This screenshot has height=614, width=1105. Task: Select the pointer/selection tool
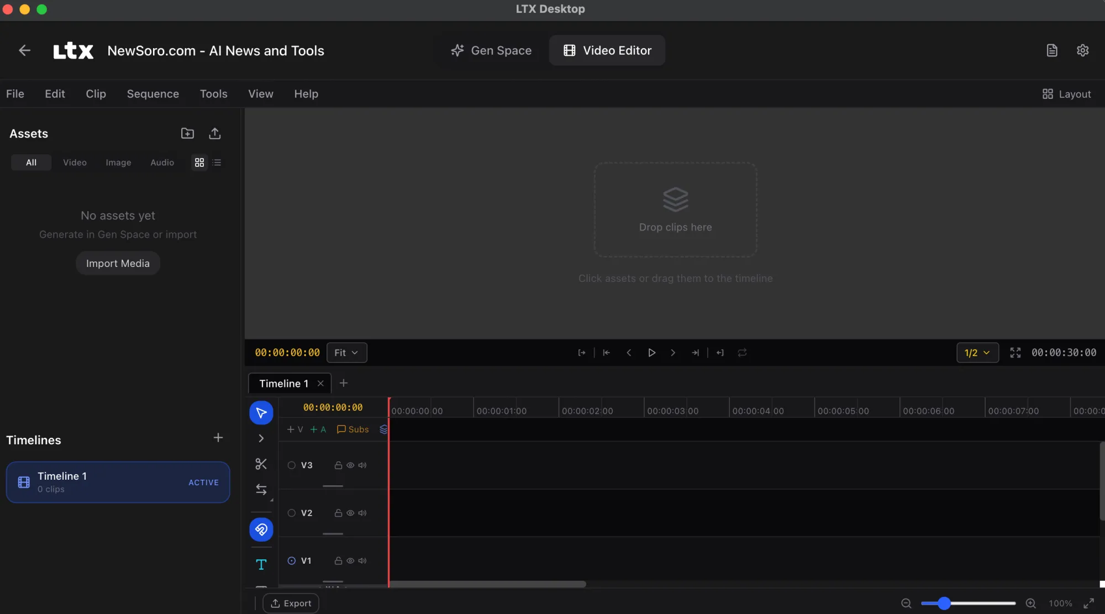(x=261, y=412)
